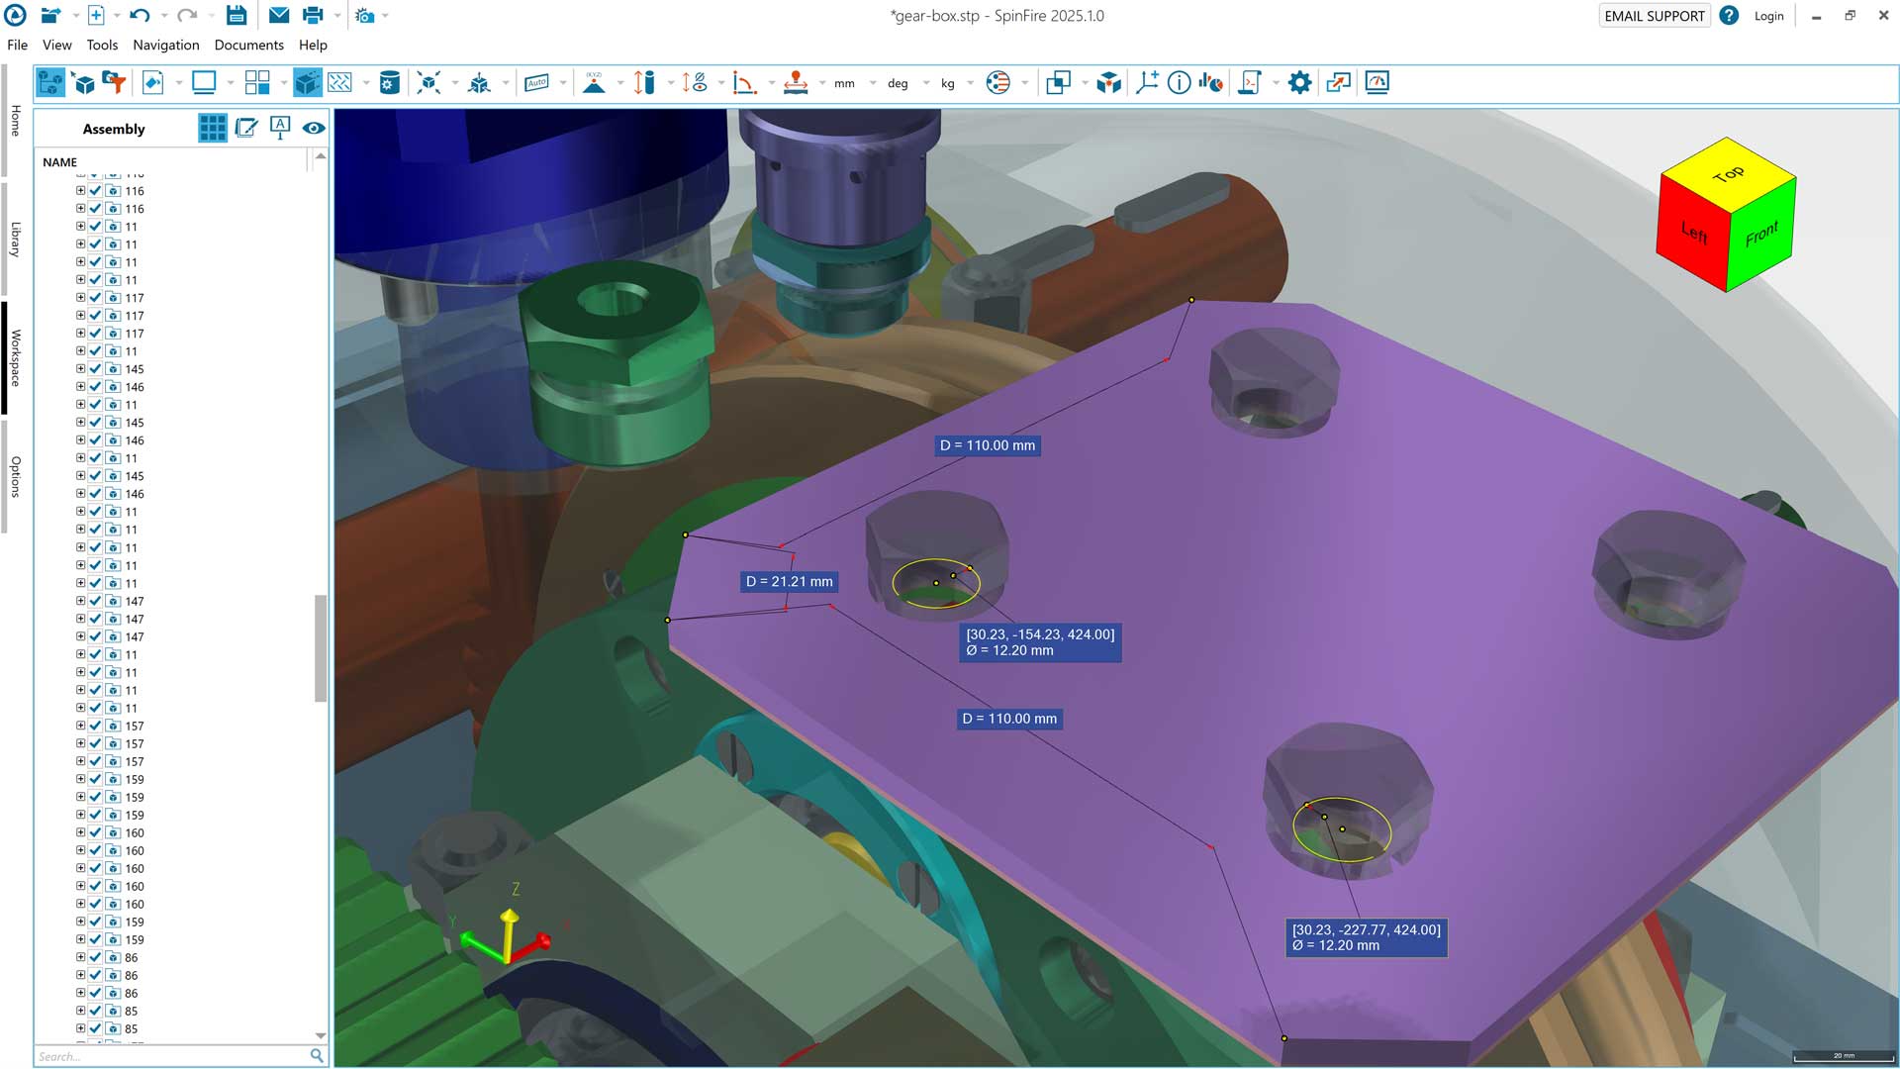Click the fit-all zoom toolbar icon
Viewport: 1900px width, 1069px height.
click(428, 83)
